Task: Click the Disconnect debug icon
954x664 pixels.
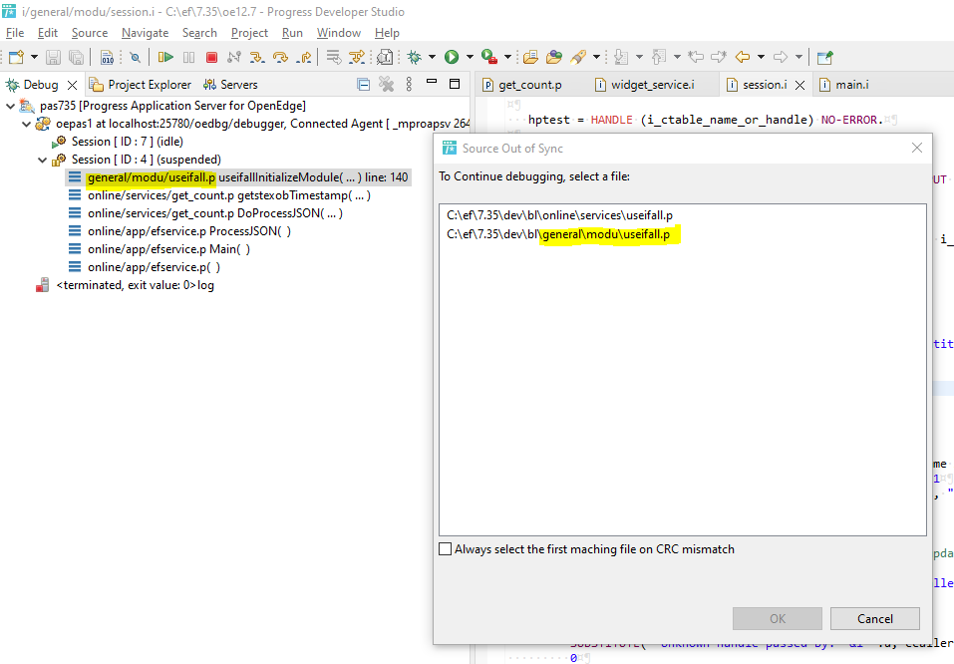Action: [234, 57]
